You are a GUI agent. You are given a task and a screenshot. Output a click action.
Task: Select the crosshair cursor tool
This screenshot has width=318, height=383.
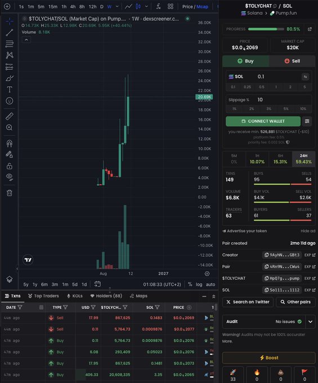(9, 21)
